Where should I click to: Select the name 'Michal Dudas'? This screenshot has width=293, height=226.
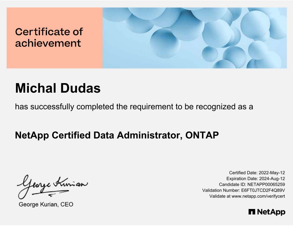pyautogui.click(x=58, y=88)
